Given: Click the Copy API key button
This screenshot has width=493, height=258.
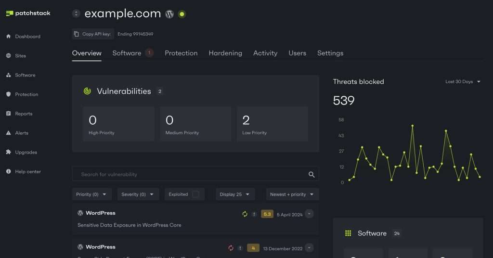Looking at the screenshot, I should click(93, 34).
